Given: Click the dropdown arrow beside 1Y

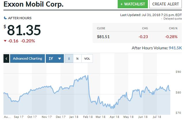Looking at the screenshot, I should tap(60, 58).
